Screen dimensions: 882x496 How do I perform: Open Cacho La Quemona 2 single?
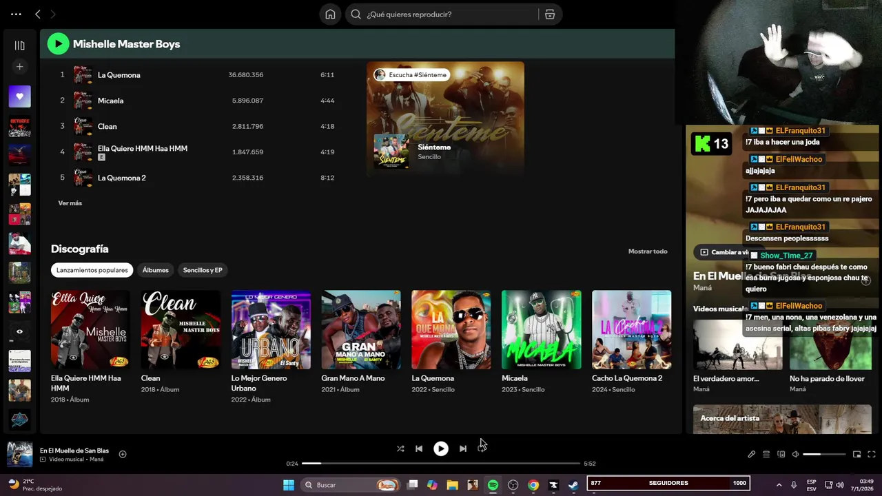pos(631,329)
